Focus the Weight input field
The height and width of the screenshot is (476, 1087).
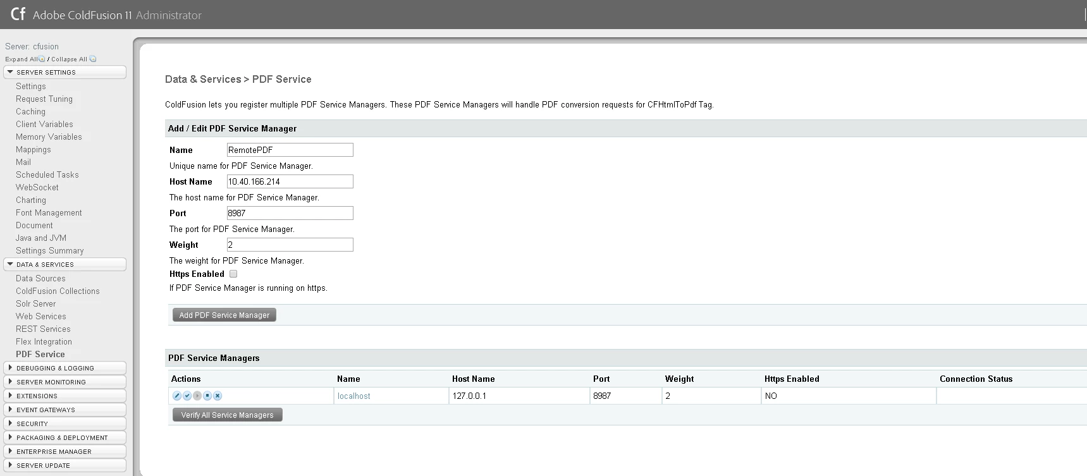(x=290, y=245)
